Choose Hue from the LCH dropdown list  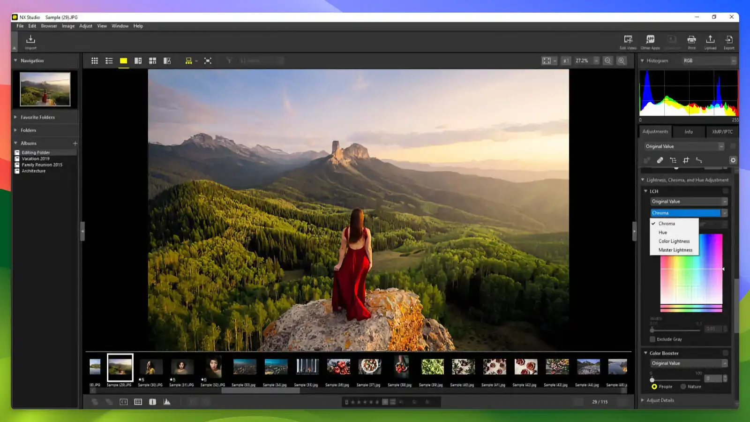[663, 232]
